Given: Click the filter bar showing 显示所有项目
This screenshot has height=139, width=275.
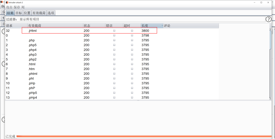Looking at the screenshot, I should (135, 19).
